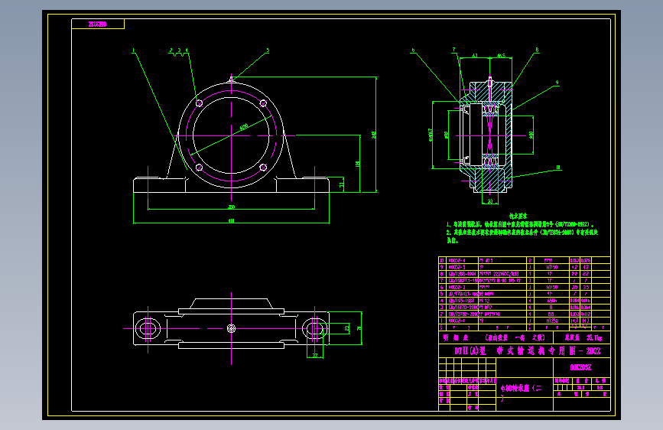
Task: Select balloon number 9 on the section view
Action: [557, 83]
